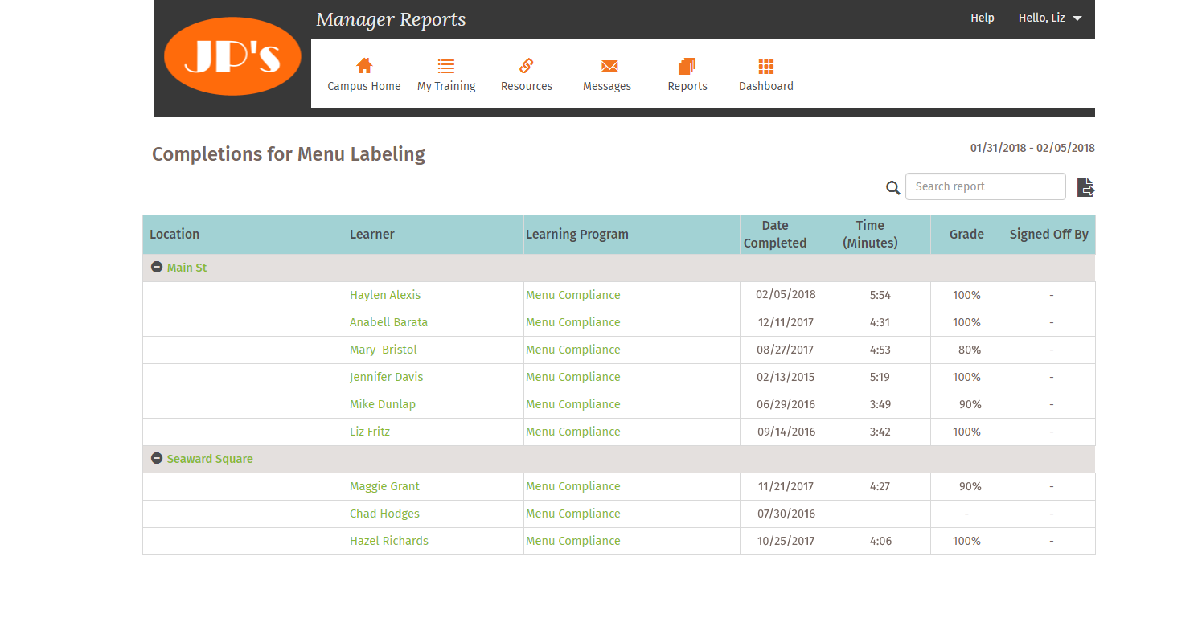Open learner Mike Dunlap
Viewport: 1198px width, 622px height.
coord(383,404)
